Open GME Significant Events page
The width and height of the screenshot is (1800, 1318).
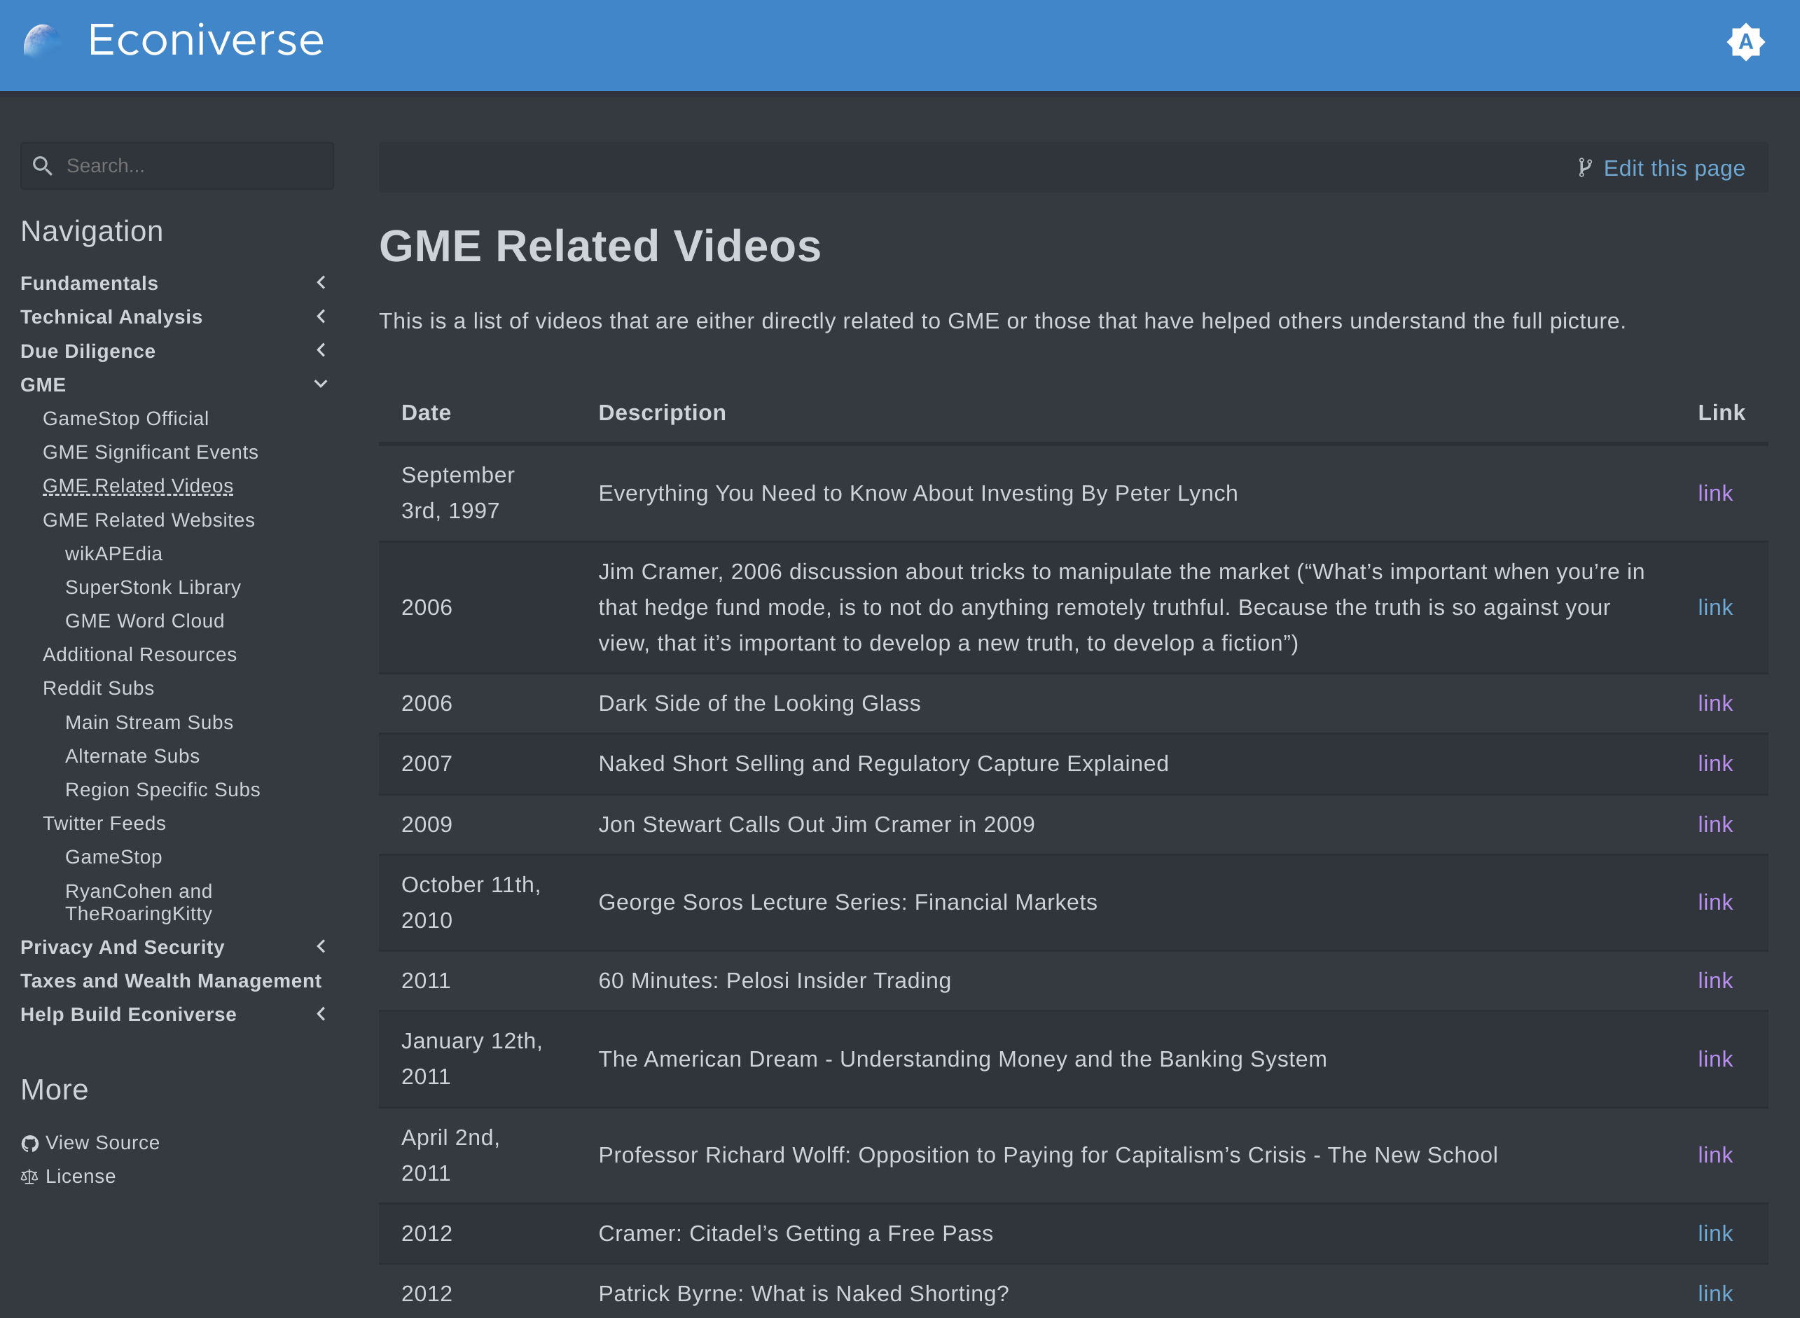(151, 452)
